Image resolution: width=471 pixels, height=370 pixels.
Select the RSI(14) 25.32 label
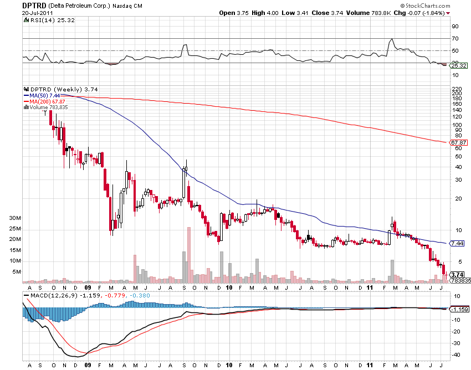(x=53, y=20)
